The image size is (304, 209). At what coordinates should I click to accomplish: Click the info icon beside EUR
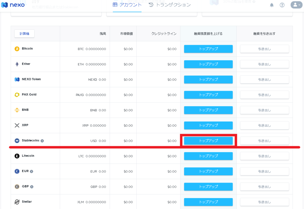tap(31, 171)
